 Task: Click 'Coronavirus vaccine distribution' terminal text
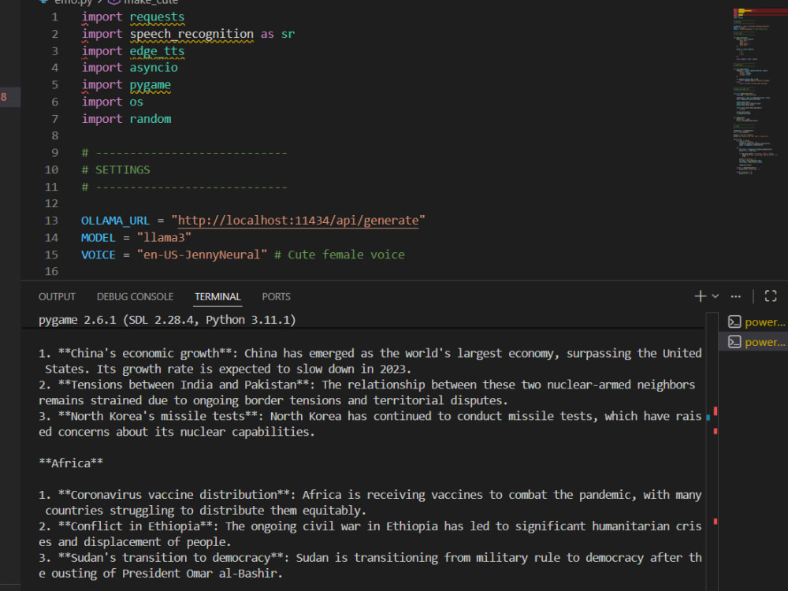coord(174,495)
